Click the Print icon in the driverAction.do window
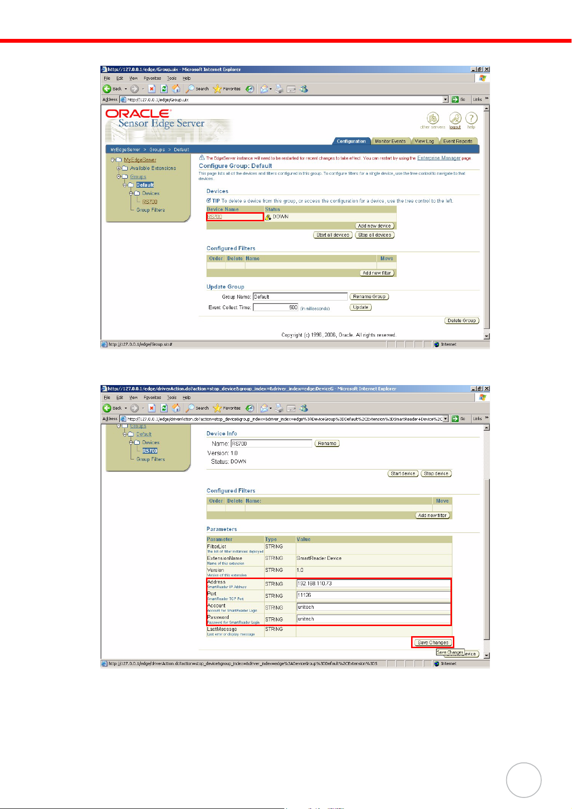572x809 pixels. tap(279, 408)
